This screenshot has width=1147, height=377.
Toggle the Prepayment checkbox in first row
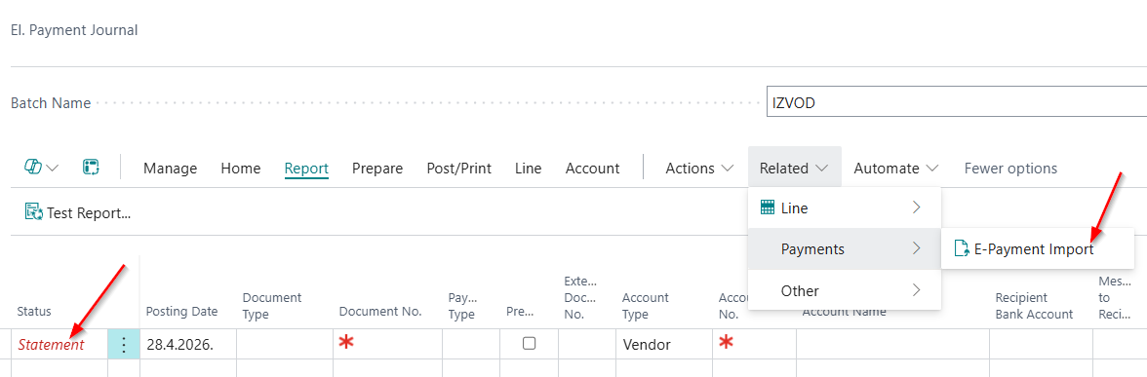point(529,343)
